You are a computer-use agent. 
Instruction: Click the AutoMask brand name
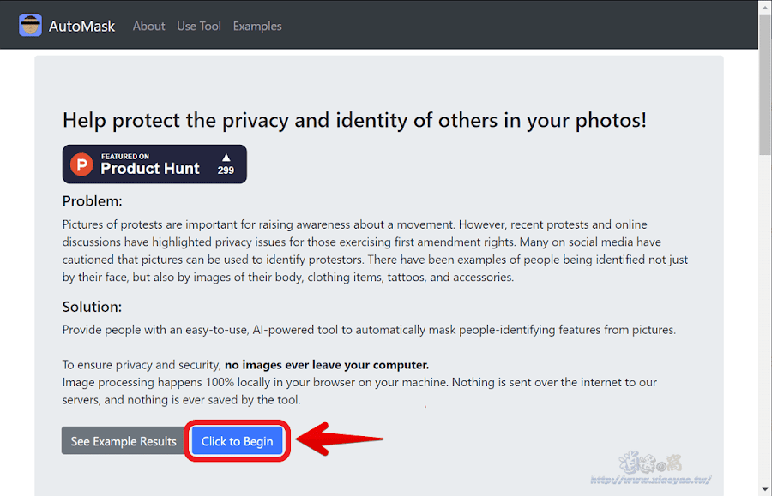click(81, 26)
